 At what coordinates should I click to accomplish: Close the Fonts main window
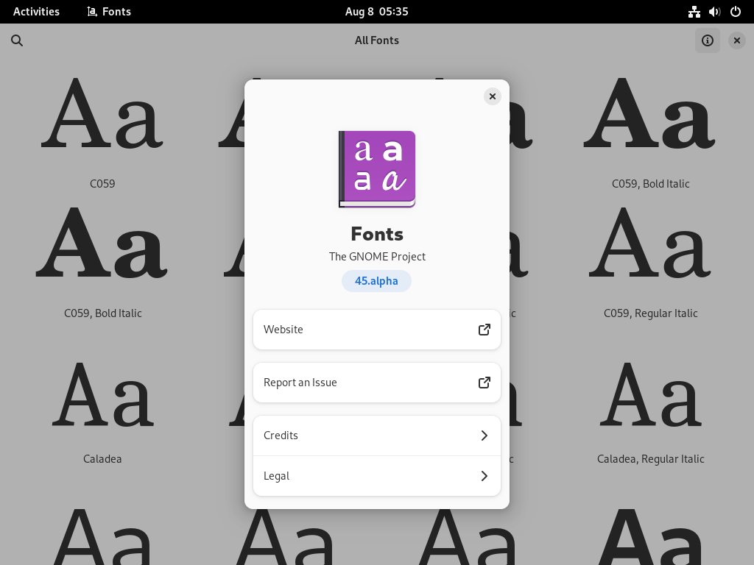pyautogui.click(x=736, y=40)
